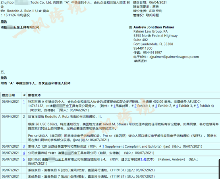Select the text Palmer Law Group, PA
220x179 pixels.
[x=151, y=31]
